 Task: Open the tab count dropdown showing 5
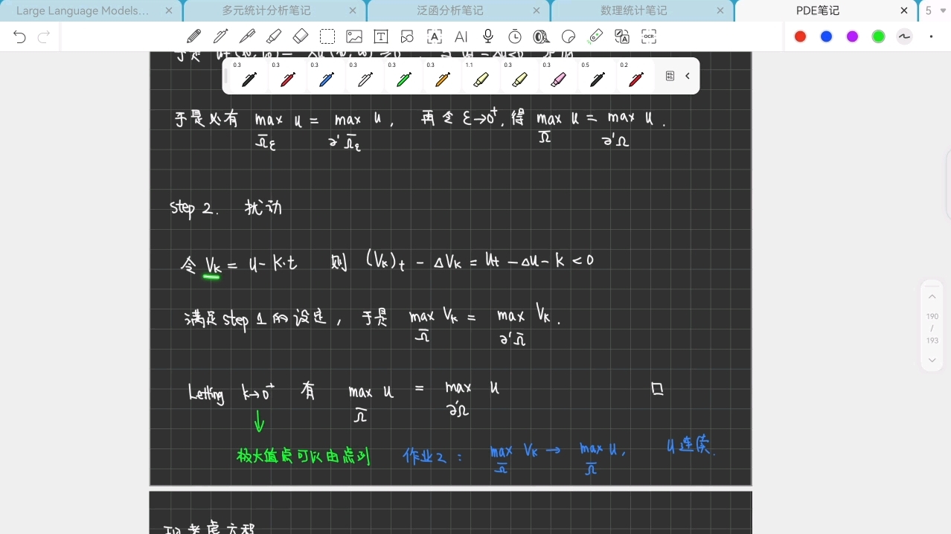935,10
